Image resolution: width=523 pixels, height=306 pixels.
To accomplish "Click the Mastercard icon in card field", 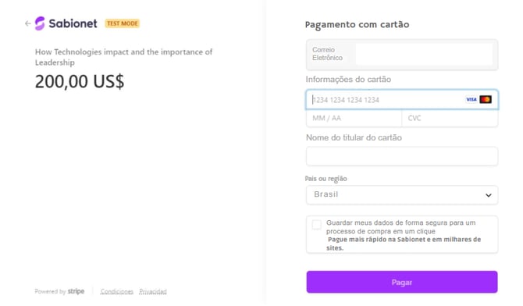I will click(486, 99).
